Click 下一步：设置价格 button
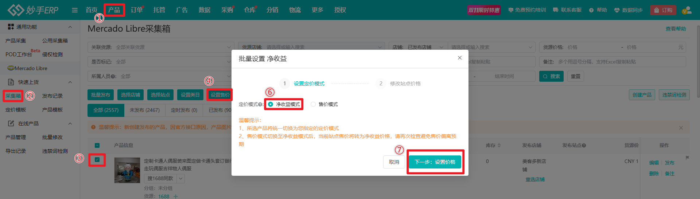 point(435,162)
